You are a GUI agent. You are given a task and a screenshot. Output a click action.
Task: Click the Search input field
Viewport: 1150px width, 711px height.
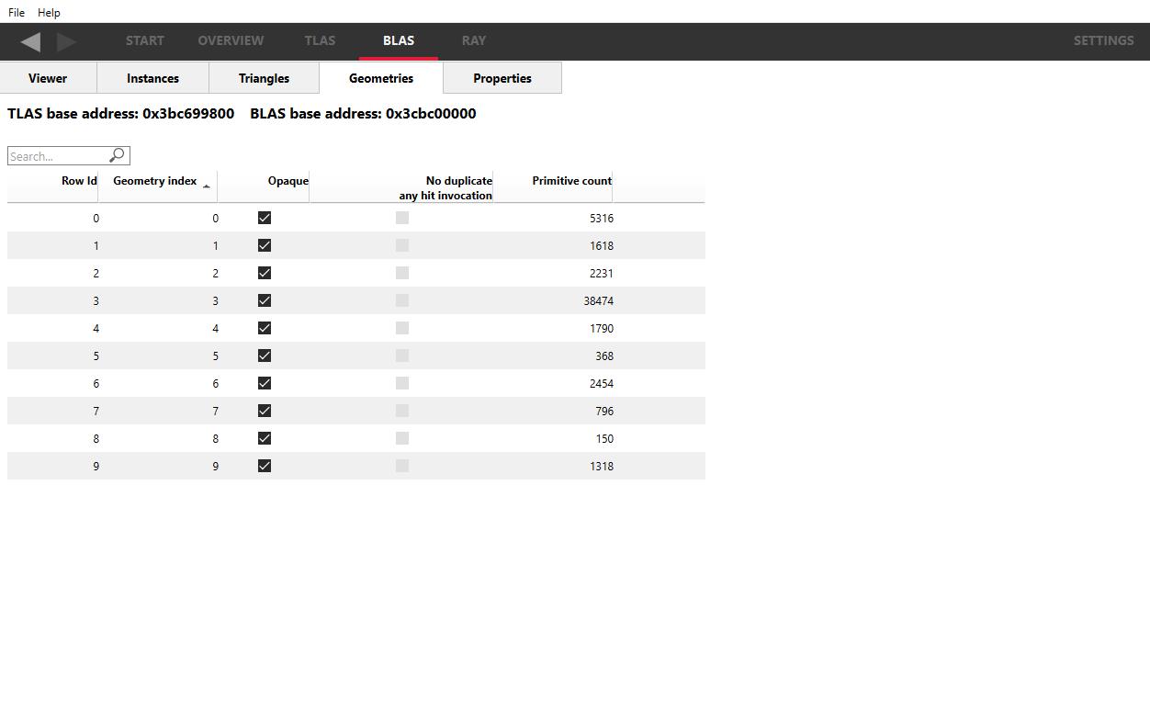tap(57, 156)
